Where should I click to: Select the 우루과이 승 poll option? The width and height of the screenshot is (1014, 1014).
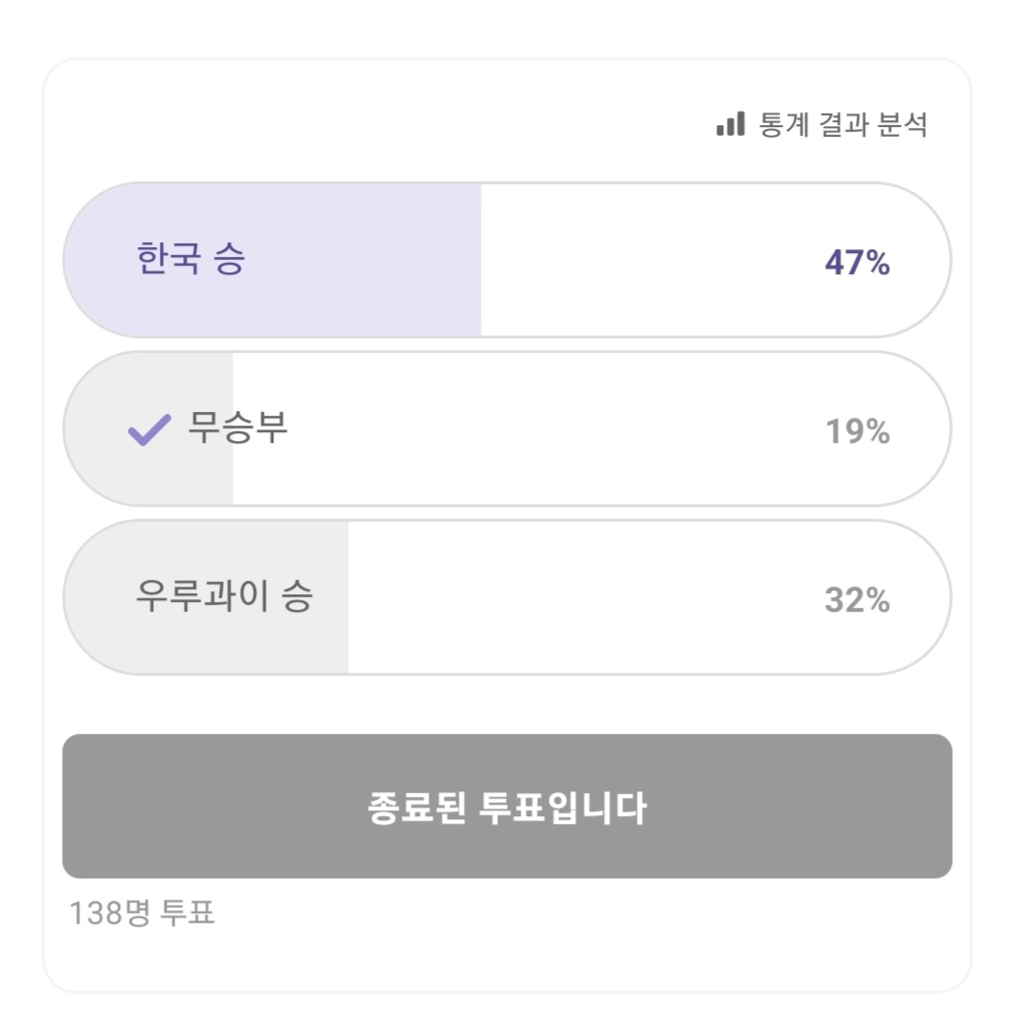(507, 597)
